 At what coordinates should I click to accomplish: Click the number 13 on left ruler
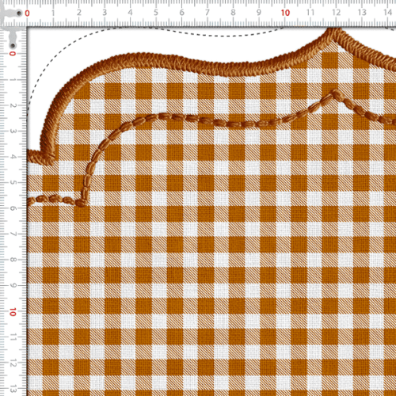[x=13, y=389]
